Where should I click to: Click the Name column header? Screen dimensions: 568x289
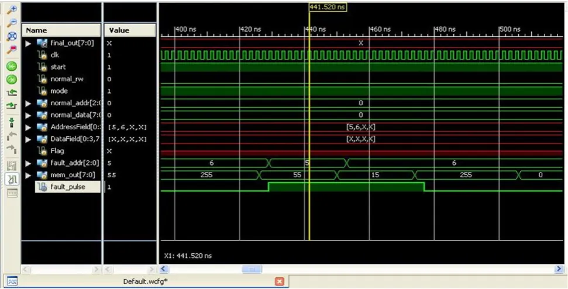(61, 30)
